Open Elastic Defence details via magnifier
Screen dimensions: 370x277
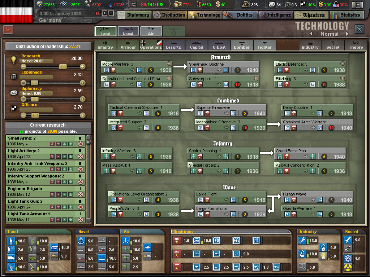pyautogui.click(x=343, y=64)
